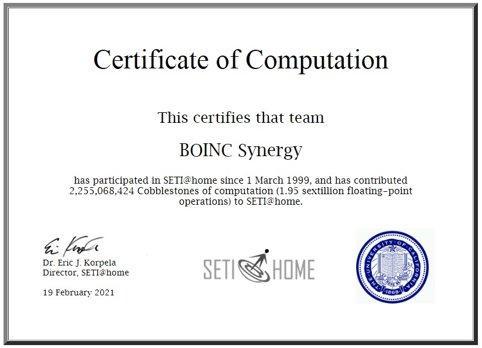Click the "This certifies that team" line
The width and height of the screenshot is (482, 348).
click(241, 118)
